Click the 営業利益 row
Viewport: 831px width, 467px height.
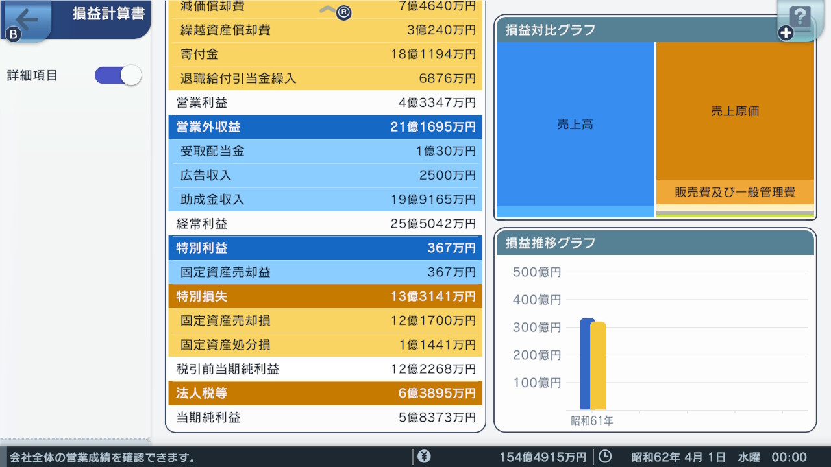pos(325,102)
